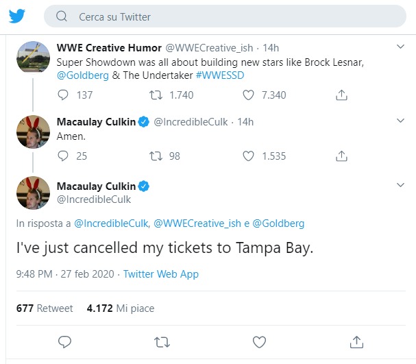Reply to Macaulay Culkin's "Amen." tweet
Image resolution: width=416 pixels, height=364 pixels.
click(64, 156)
